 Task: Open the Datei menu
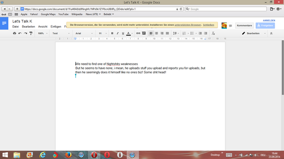pyautogui.click(x=16, y=26)
